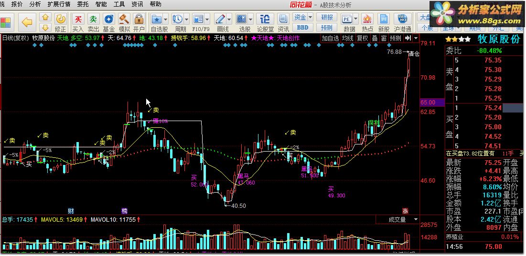The height and width of the screenshot is (256, 526).
Task: Click the jump-to-end arrow icon
Action: point(408,38)
